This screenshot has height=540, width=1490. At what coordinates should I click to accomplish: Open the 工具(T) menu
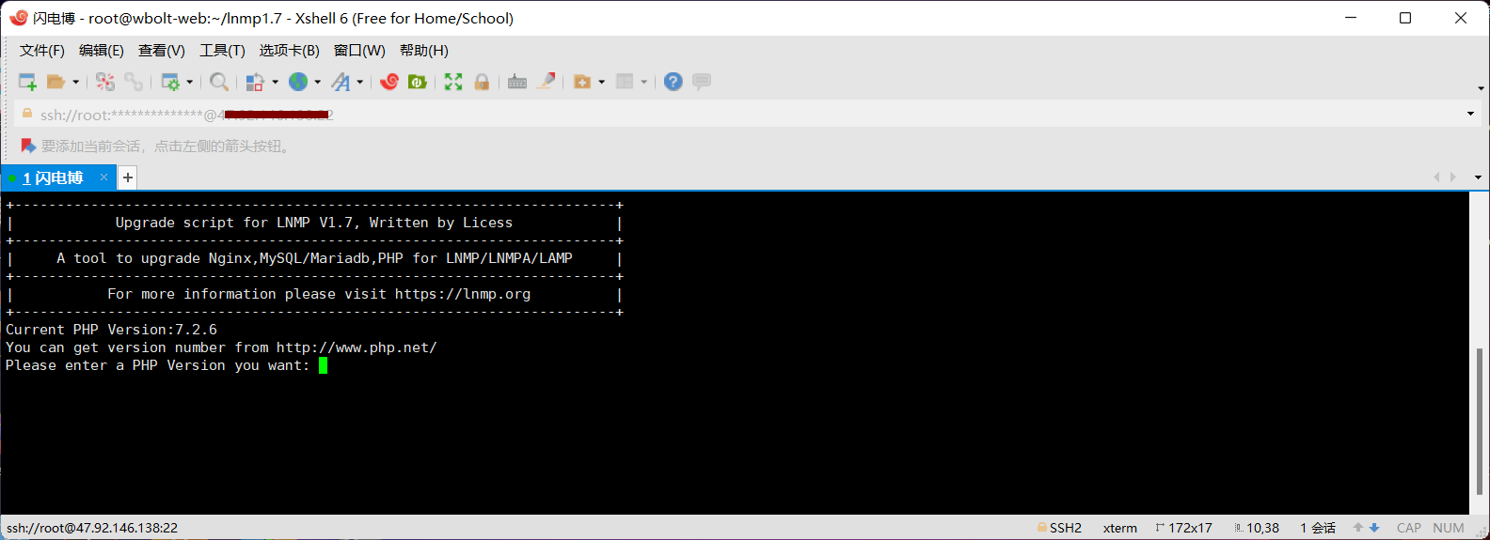point(222,51)
